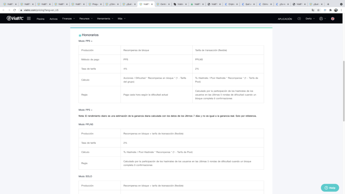
Task: Switch to the 'Qué e' tab
Action: coord(248,4)
